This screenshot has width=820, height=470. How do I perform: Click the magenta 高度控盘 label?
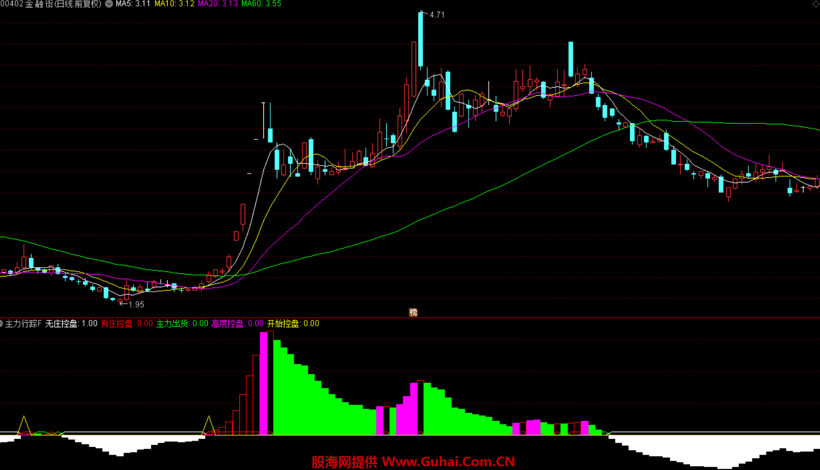(237, 324)
